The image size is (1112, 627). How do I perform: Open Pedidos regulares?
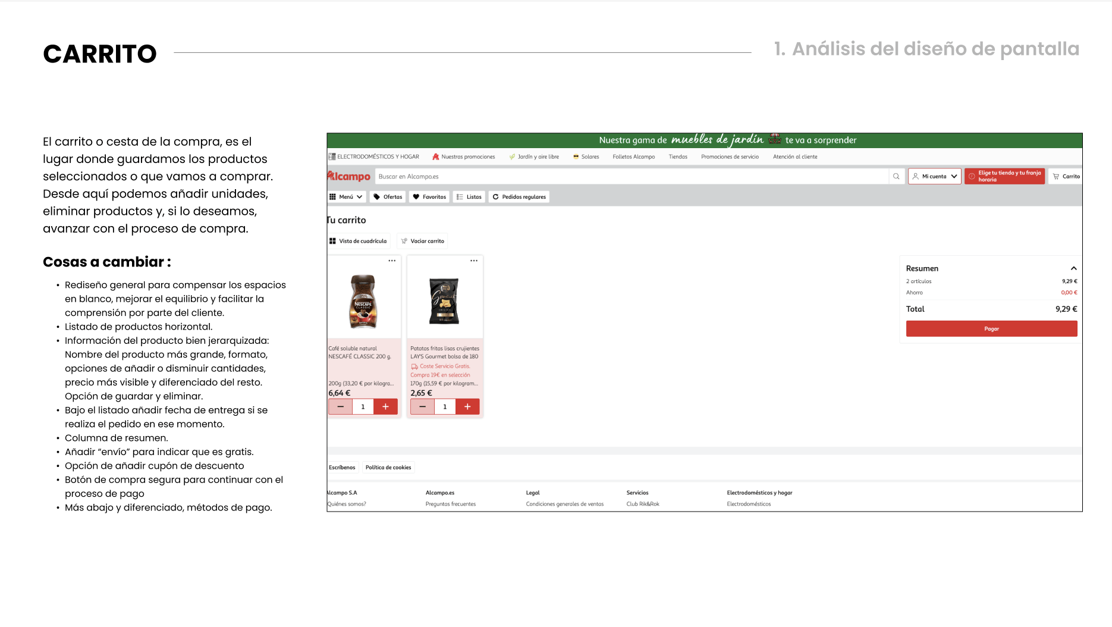point(519,197)
